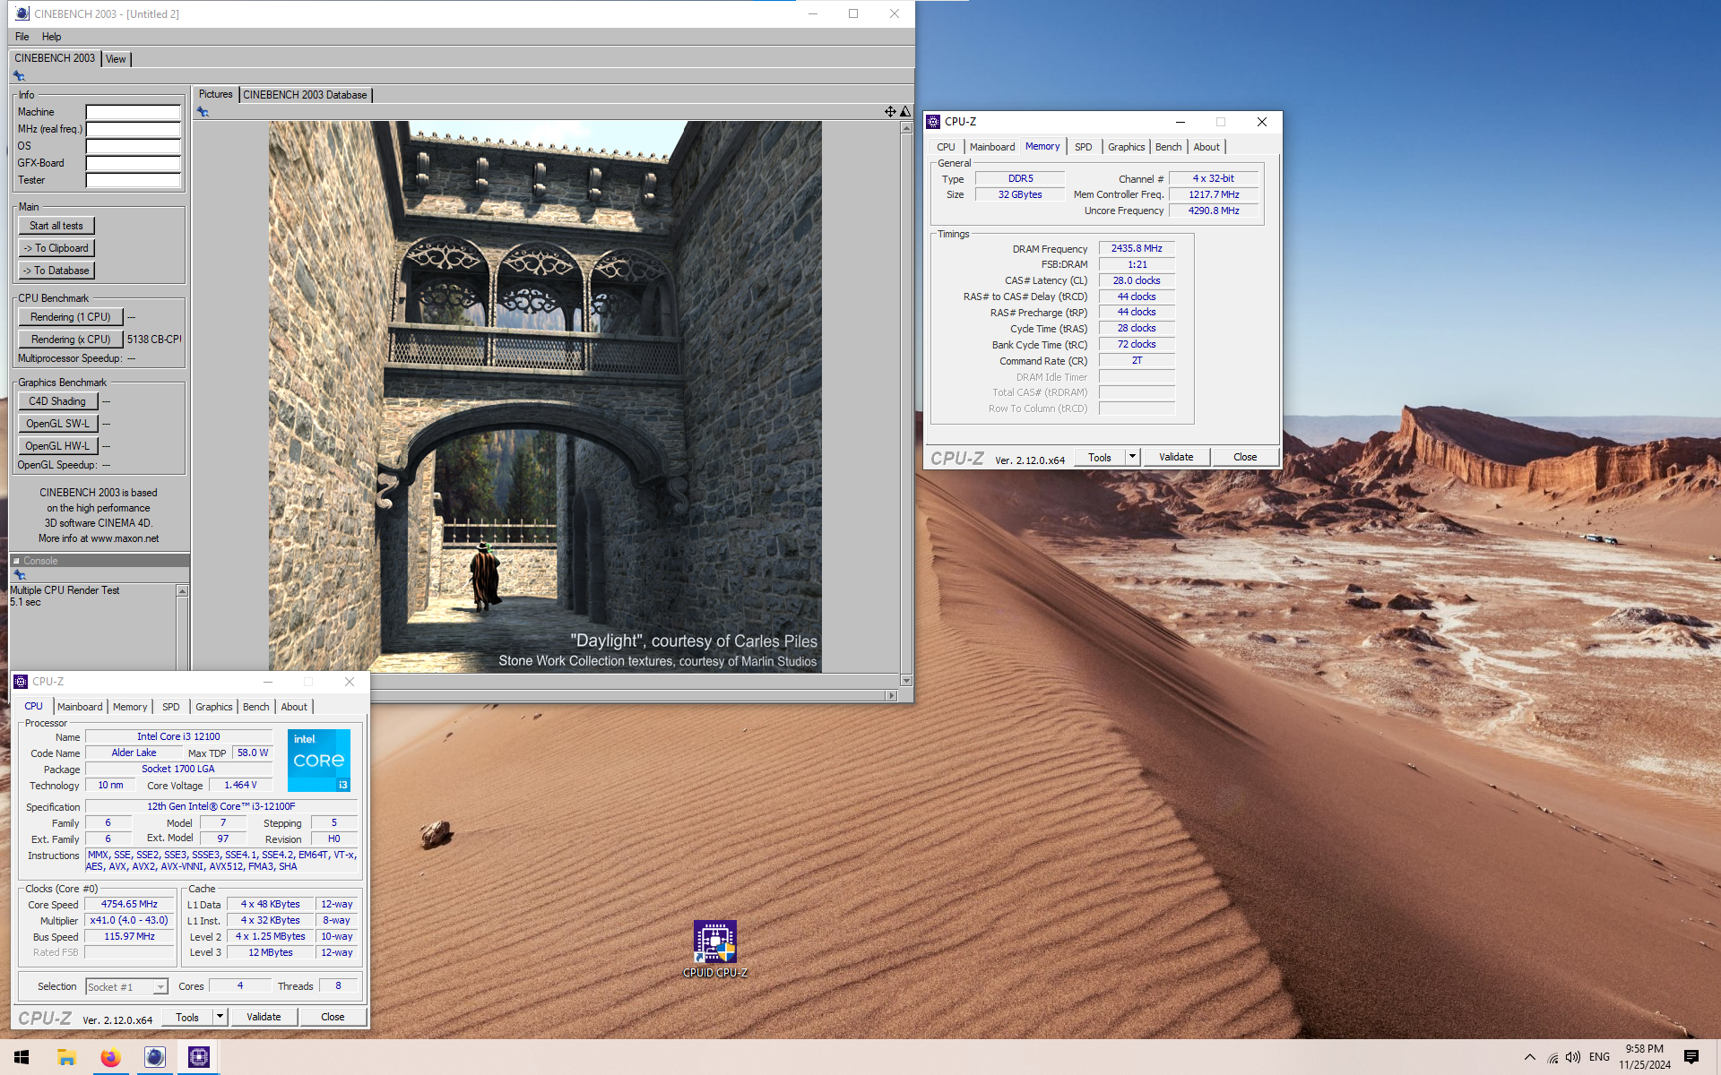The height and width of the screenshot is (1075, 1721).
Task: Open Bench tab in lower CPU-Z window
Action: [x=256, y=707]
